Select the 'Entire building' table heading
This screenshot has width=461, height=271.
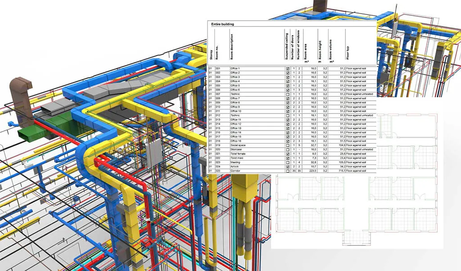222,24
